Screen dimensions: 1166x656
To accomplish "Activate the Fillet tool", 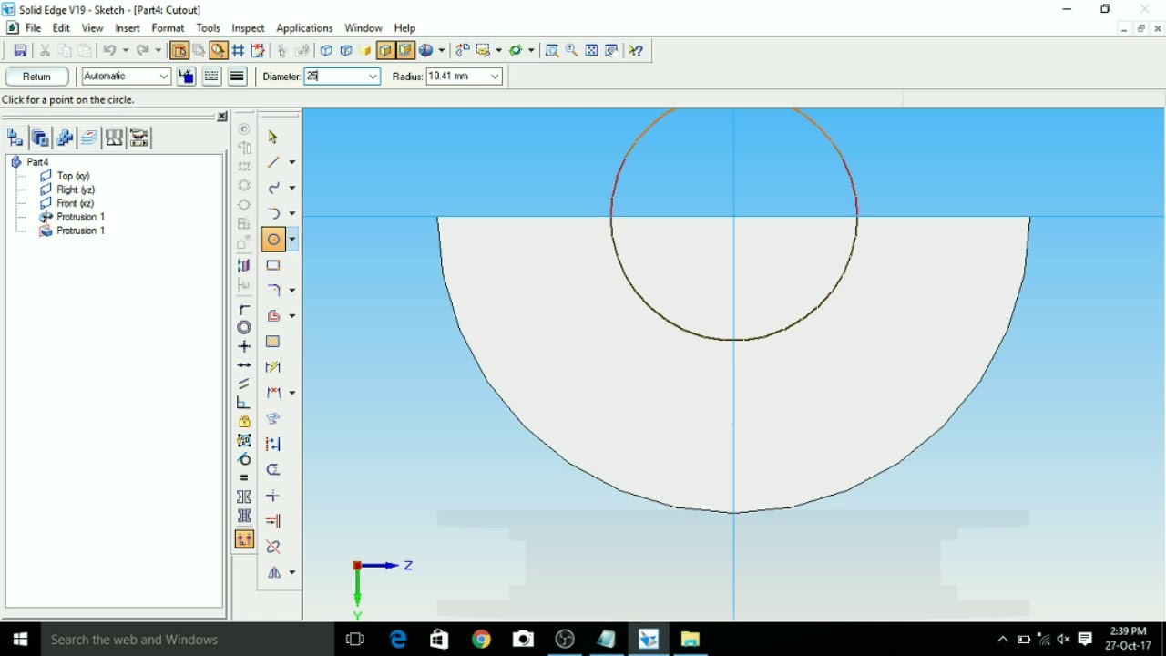I will (273, 290).
